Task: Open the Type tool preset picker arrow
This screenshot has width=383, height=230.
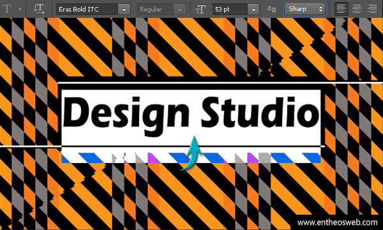Action: tap(20, 10)
